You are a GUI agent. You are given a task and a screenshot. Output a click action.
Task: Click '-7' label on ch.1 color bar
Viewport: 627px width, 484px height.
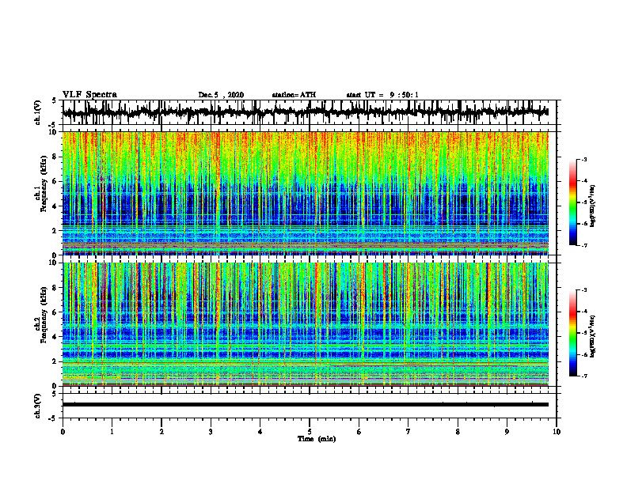click(584, 245)
